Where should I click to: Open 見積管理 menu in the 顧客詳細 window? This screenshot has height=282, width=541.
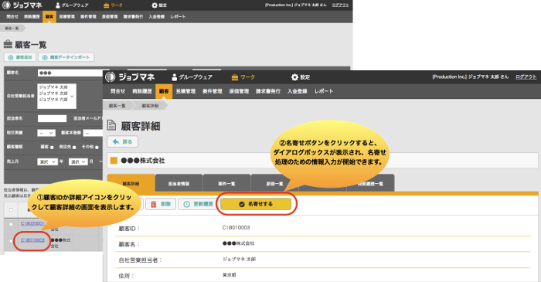click(x=185, y=91)
